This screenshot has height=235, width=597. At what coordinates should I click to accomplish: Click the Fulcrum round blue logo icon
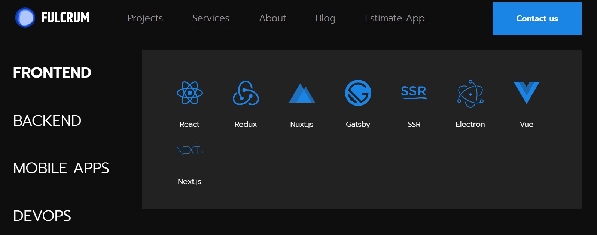[25, 18]
